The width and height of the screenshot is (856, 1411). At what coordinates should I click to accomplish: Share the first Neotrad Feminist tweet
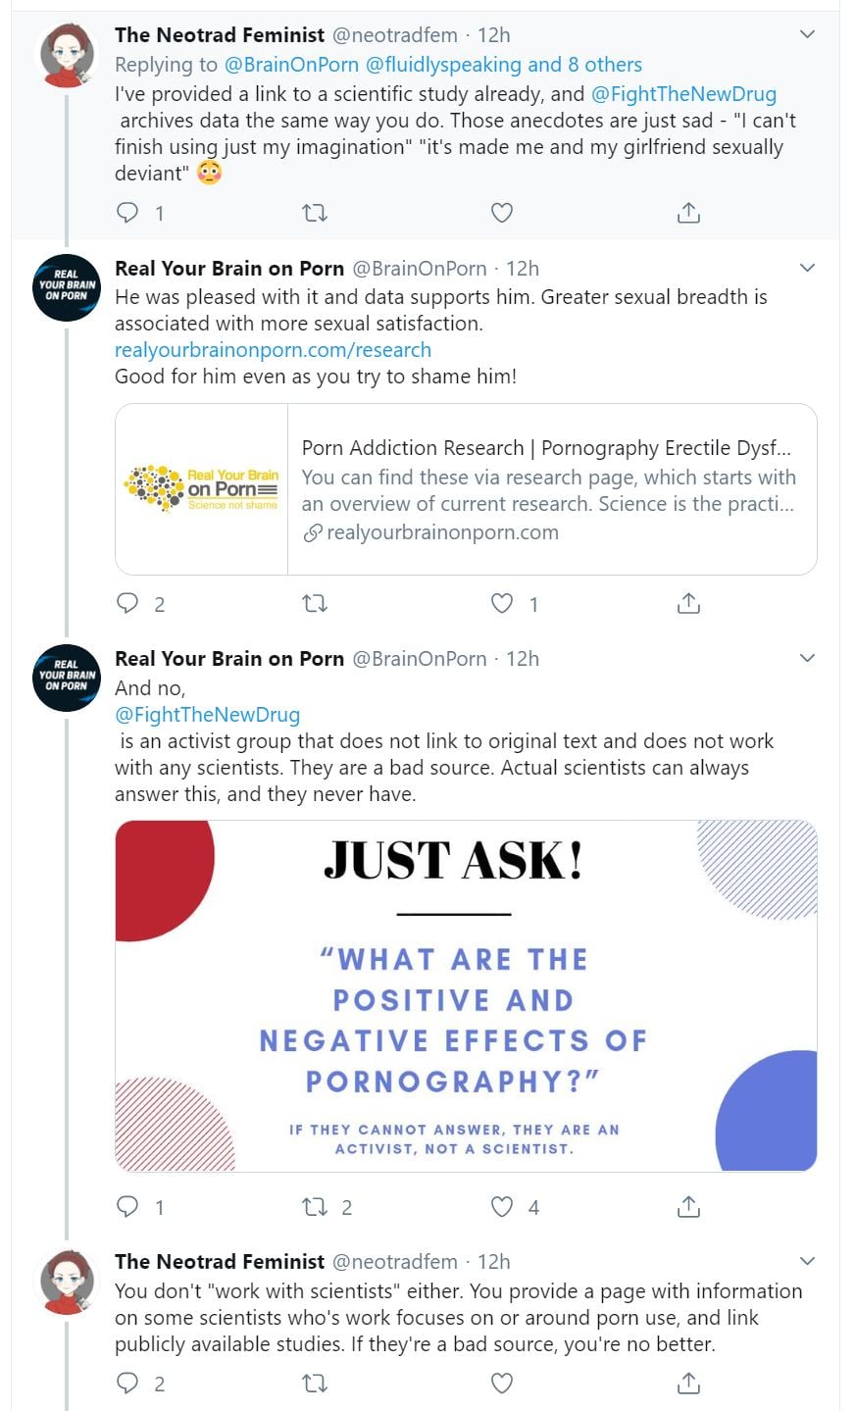pyautogui.click(x=688, y=213)
